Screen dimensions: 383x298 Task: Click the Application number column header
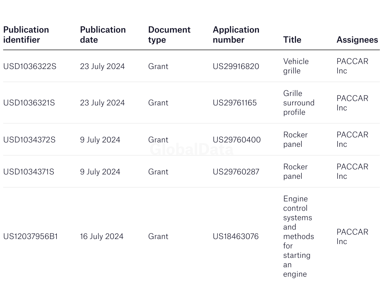pyautogui.click(x=236, y=35)
